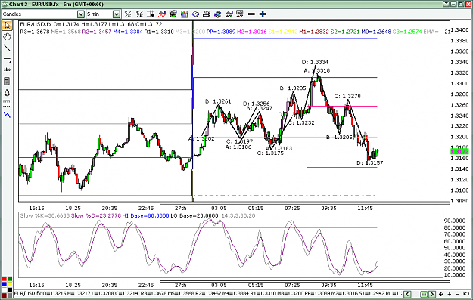Click the green current price tag on axis
This screenshot has height=300, width=473.
(x=459, y=151)
